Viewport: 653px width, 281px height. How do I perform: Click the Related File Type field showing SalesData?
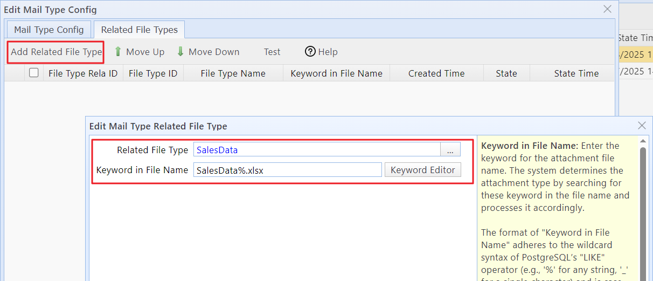click(x=317, y=150)
